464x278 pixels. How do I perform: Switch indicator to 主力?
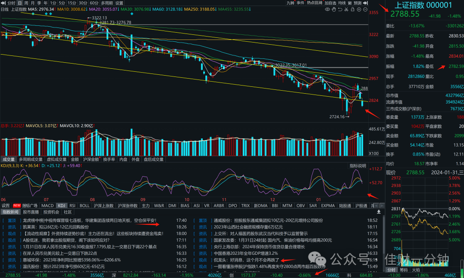click(x=146, y=205)
